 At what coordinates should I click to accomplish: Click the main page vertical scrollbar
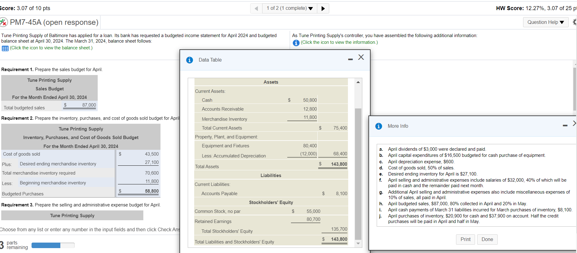coord(575,89)
